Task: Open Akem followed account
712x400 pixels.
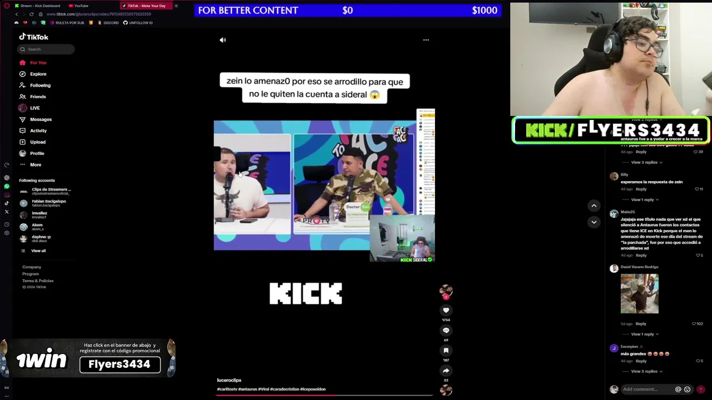Action: coord(32,227)
